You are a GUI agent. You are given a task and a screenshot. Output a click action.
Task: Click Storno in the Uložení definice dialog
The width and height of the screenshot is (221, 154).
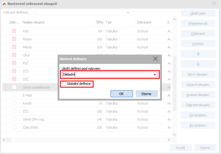[147, 94]
